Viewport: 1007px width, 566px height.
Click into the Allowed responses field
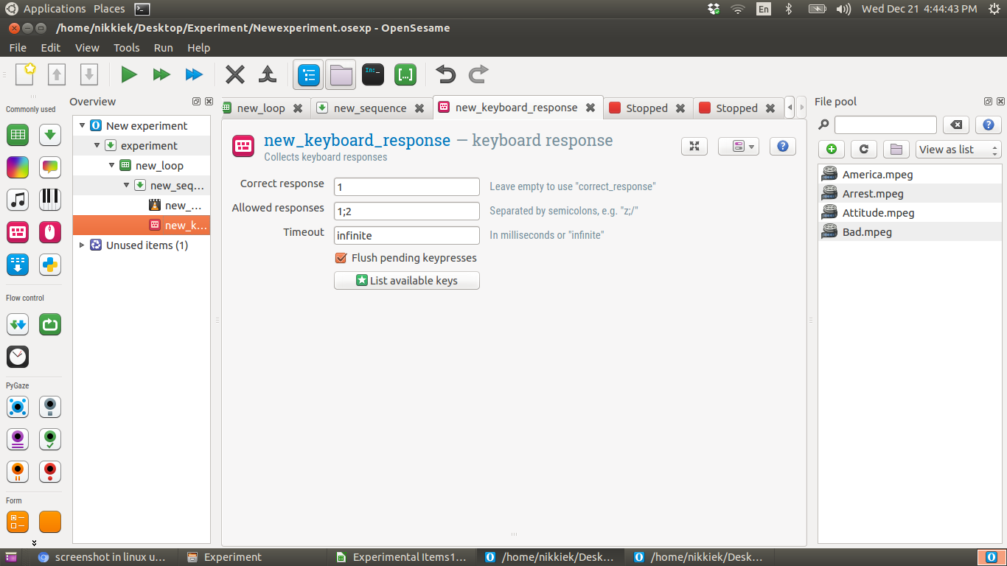click(x=407, y=212)
